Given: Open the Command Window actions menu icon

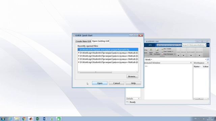Looking at the screenshot, I should click(191, 63).
